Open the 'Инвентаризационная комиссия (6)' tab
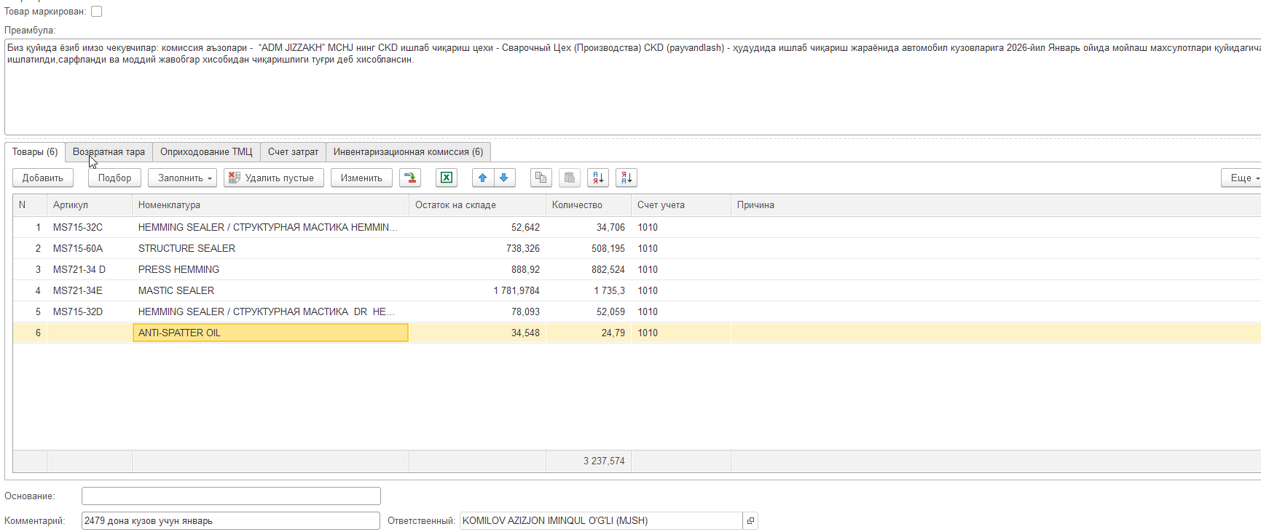Screen dimensions: 1261x532 click(408, 152)
